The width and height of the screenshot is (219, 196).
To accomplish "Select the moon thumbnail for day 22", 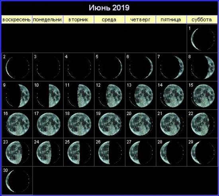I will pyautogui.click(x=203, y=124).
